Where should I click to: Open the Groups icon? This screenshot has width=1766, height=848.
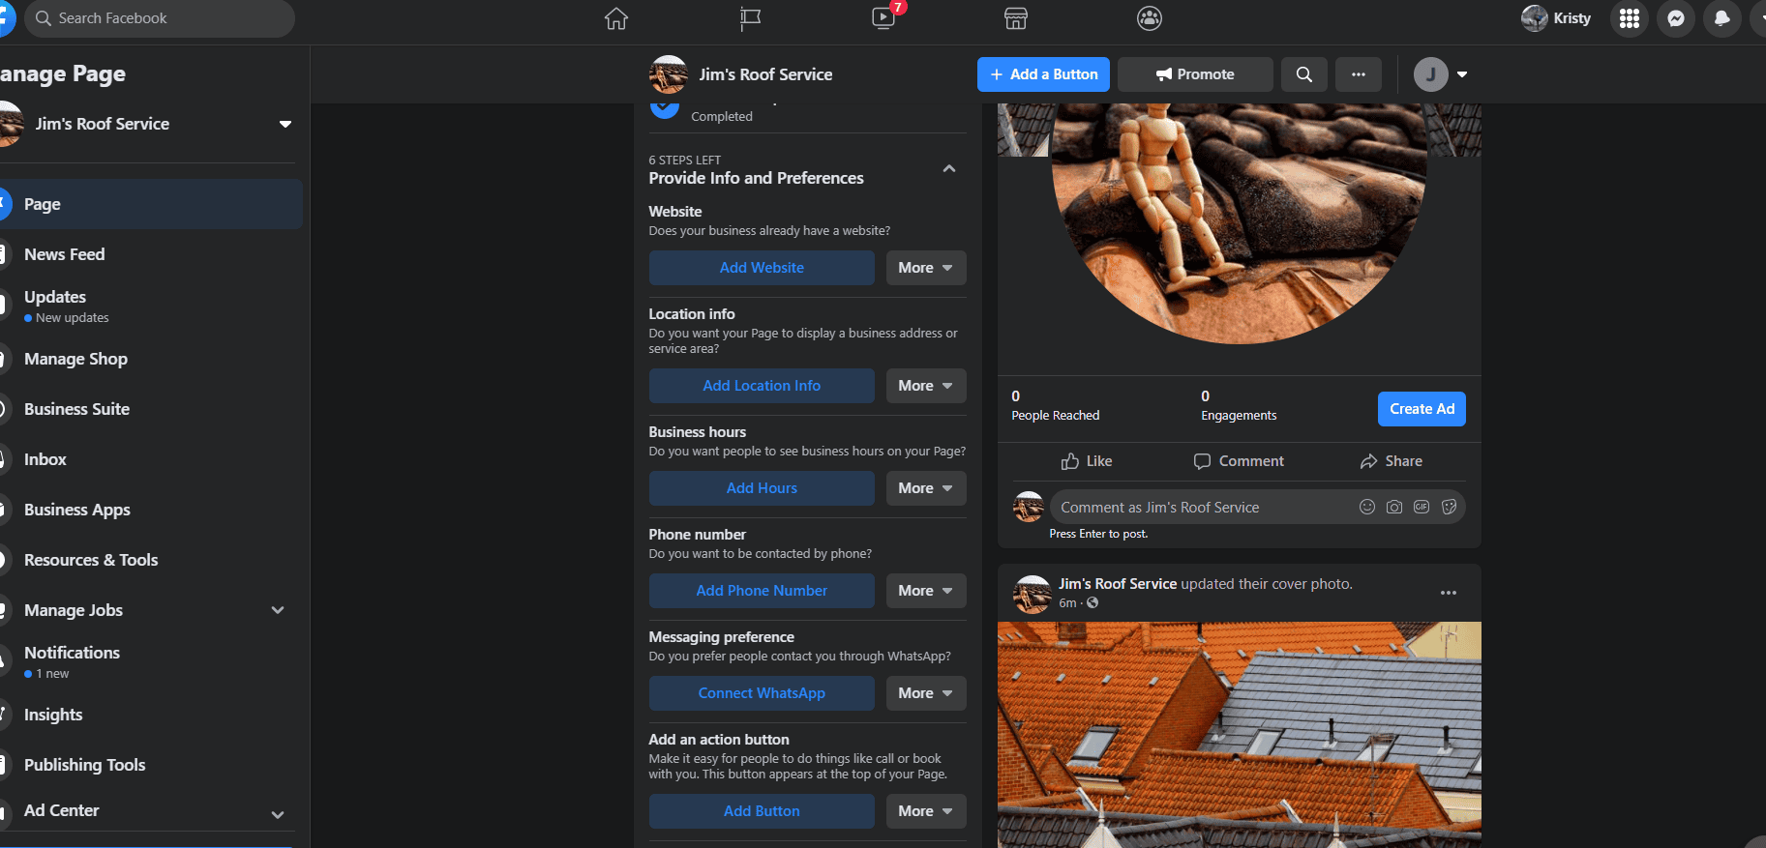pyautogui.click(x=1150, y=18)
